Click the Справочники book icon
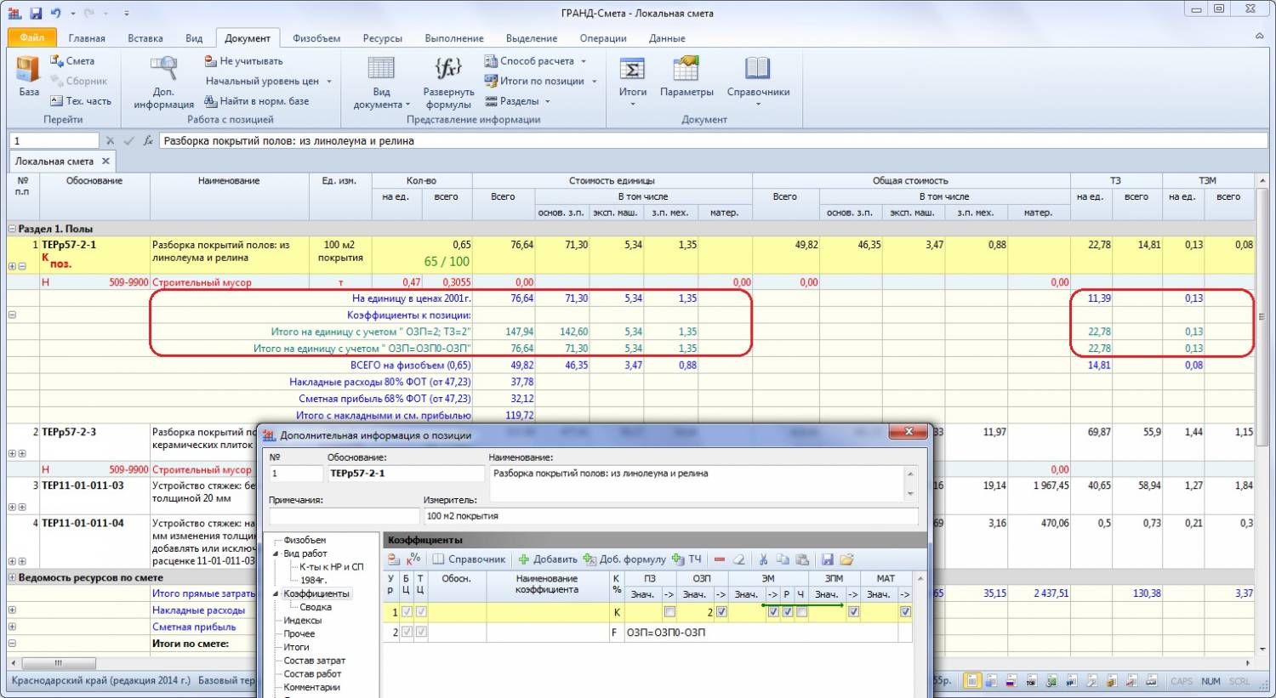 click(x=757, y=69)
